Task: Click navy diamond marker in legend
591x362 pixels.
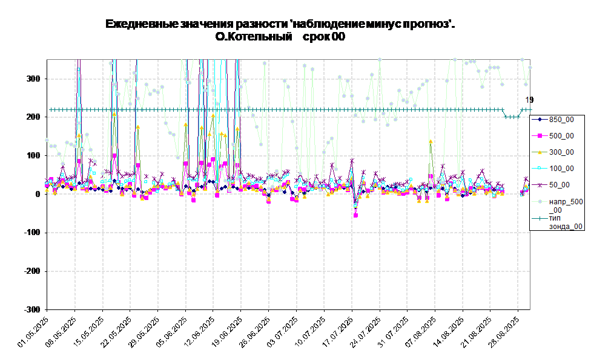Action: [x=539, y=120]
